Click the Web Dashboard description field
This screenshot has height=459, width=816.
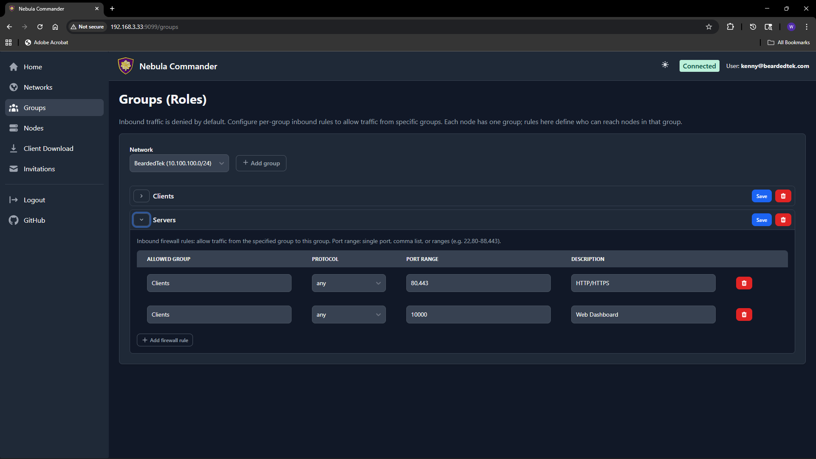(643, 314)
